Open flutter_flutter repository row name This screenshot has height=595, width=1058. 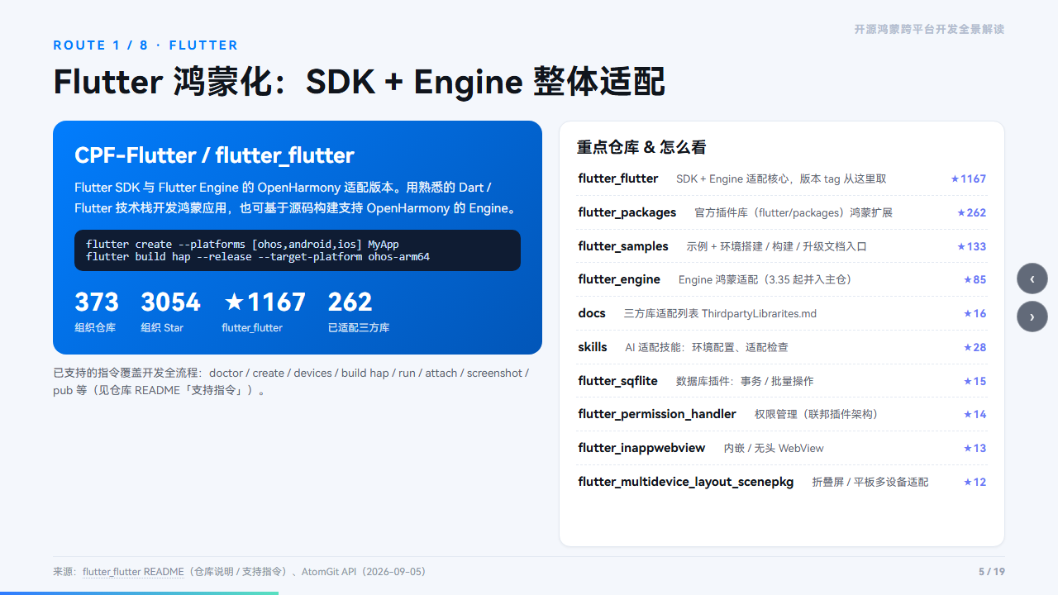618,178
